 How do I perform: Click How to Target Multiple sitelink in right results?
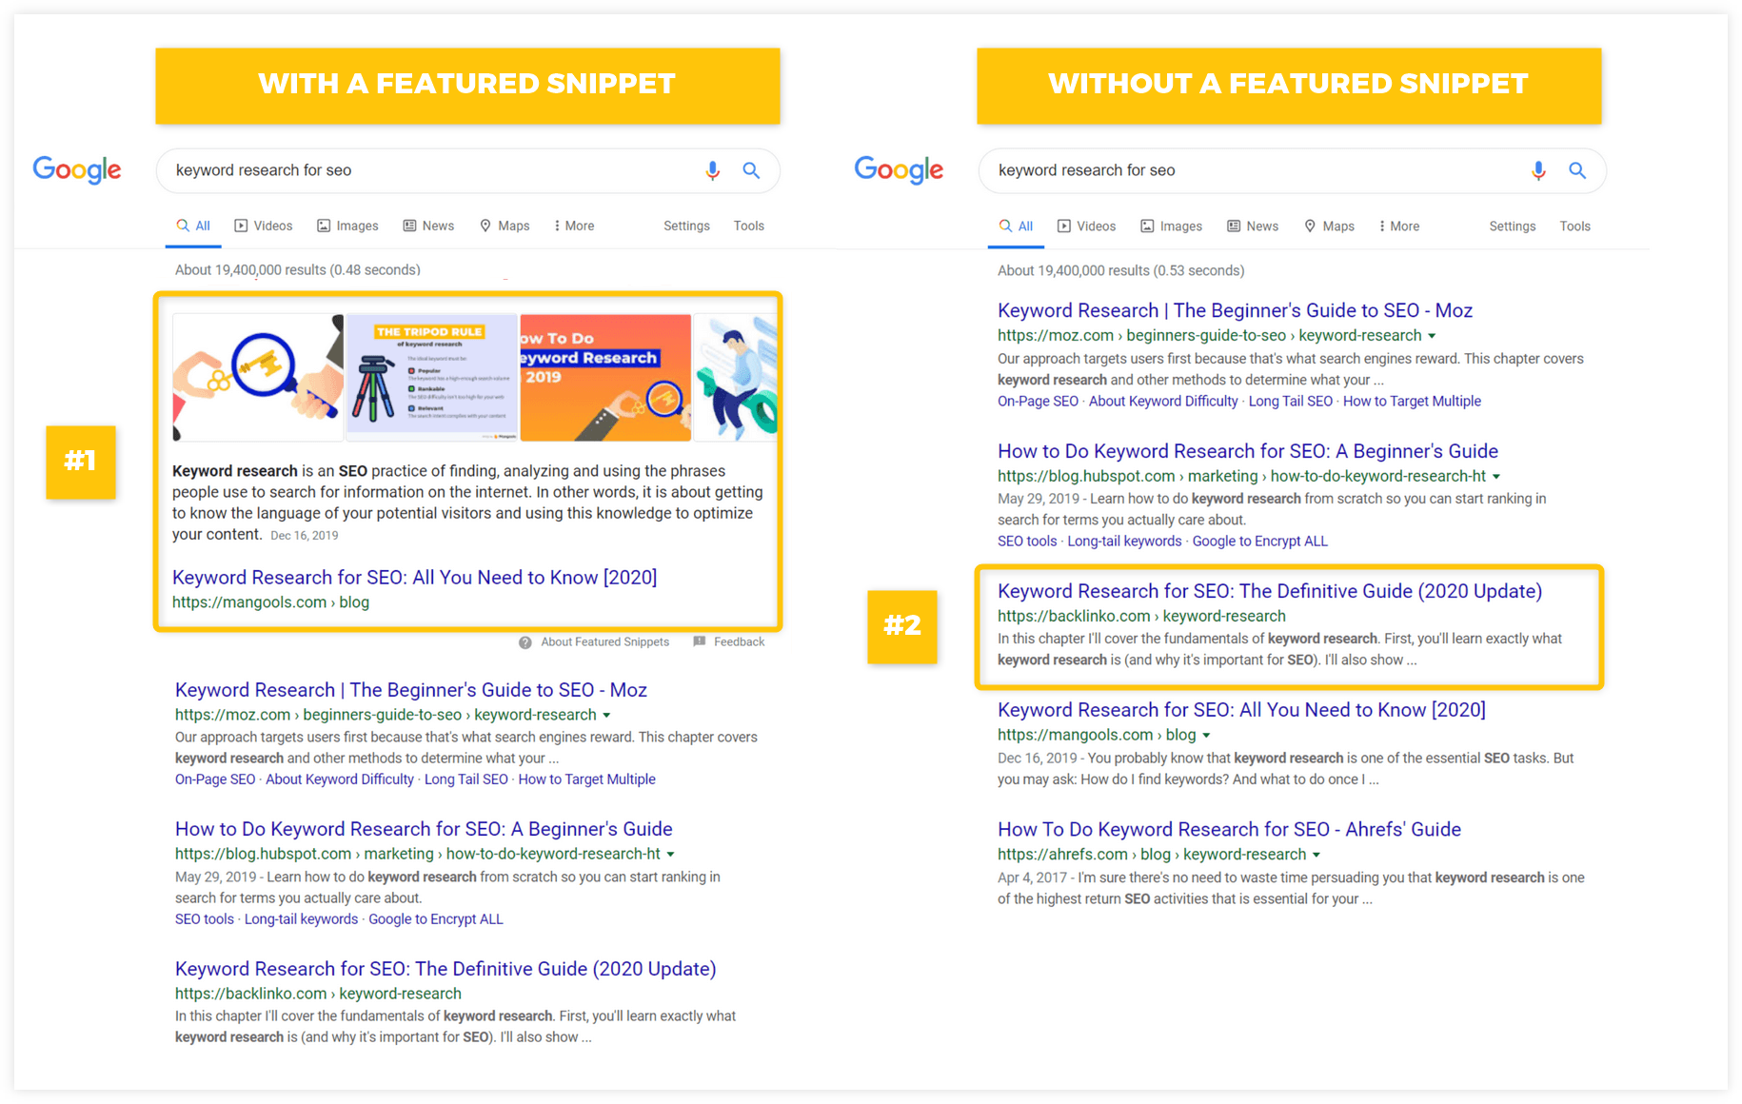point(1412,402)
